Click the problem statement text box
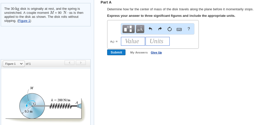Viewport: 269px width, 125px height. (x=45, y=15)
